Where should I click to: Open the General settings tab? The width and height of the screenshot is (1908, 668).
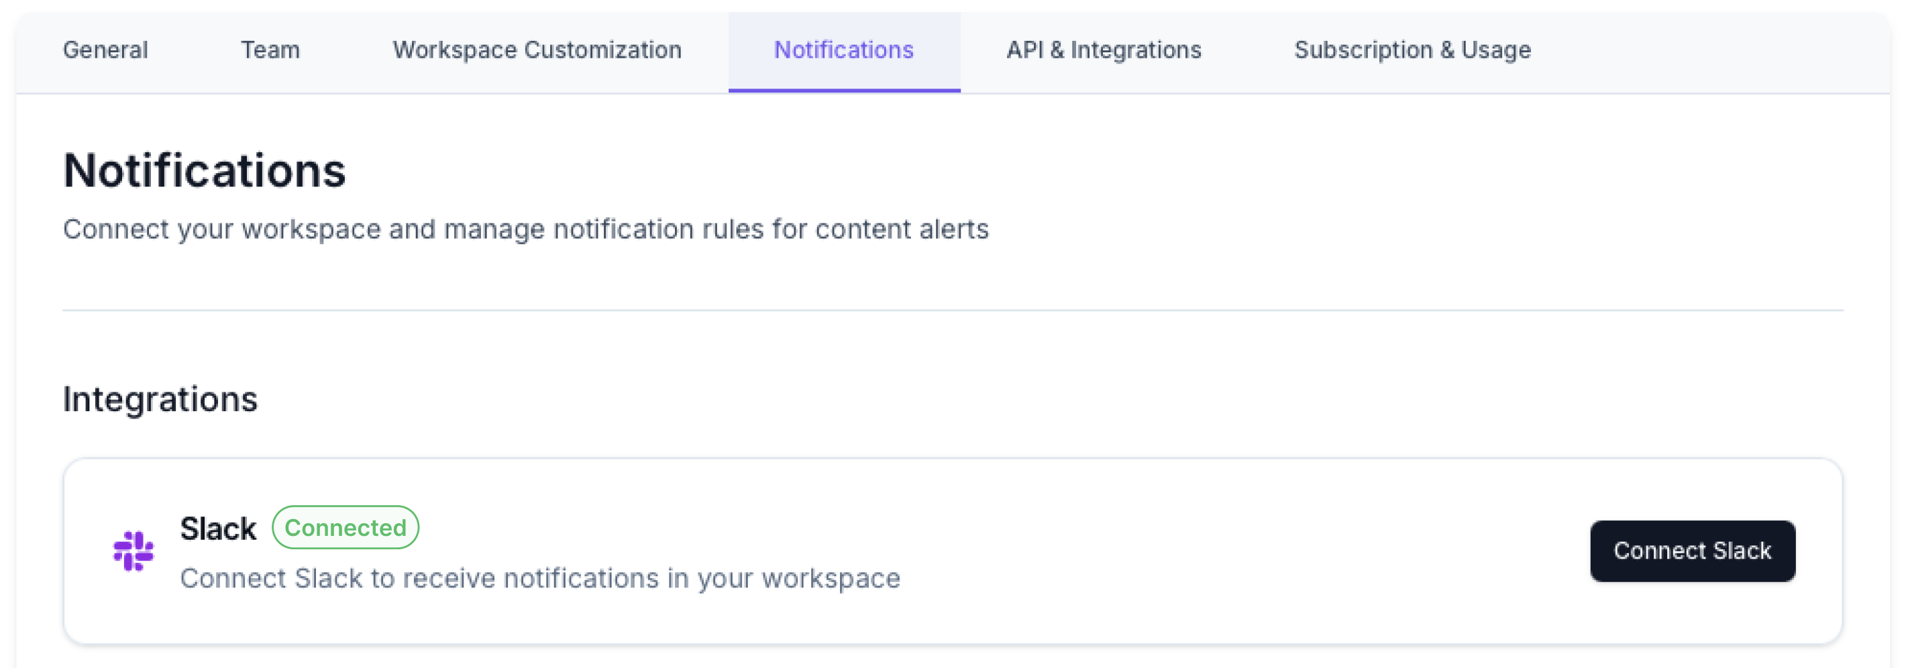(x=105, y=50)
